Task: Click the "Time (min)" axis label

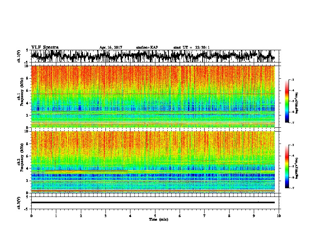Action: click(159, 219)
